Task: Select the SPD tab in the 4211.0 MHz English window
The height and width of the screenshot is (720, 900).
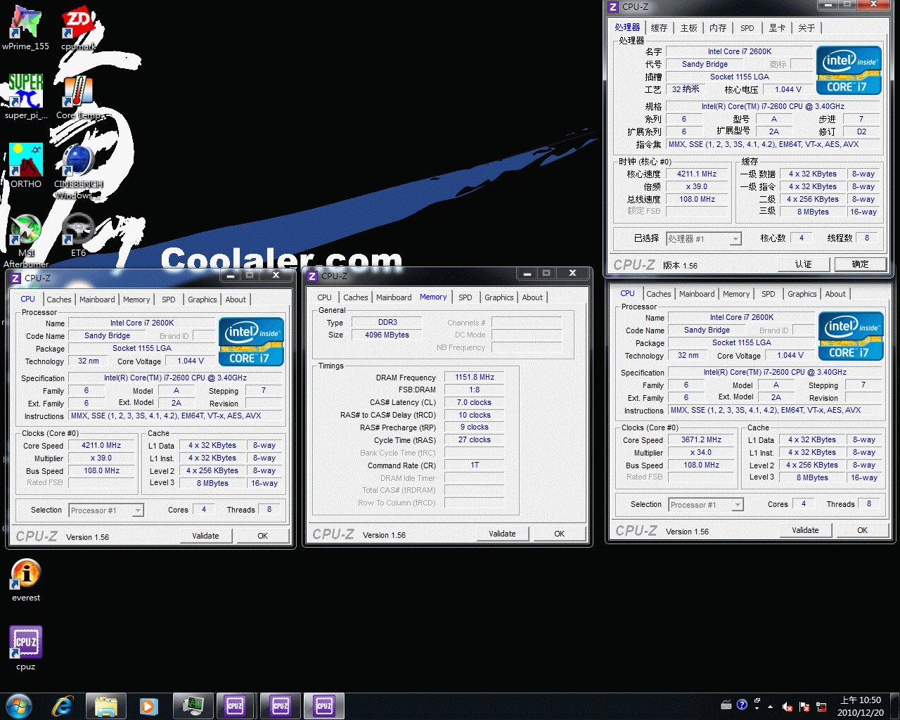Action: (x=169, y=300)
